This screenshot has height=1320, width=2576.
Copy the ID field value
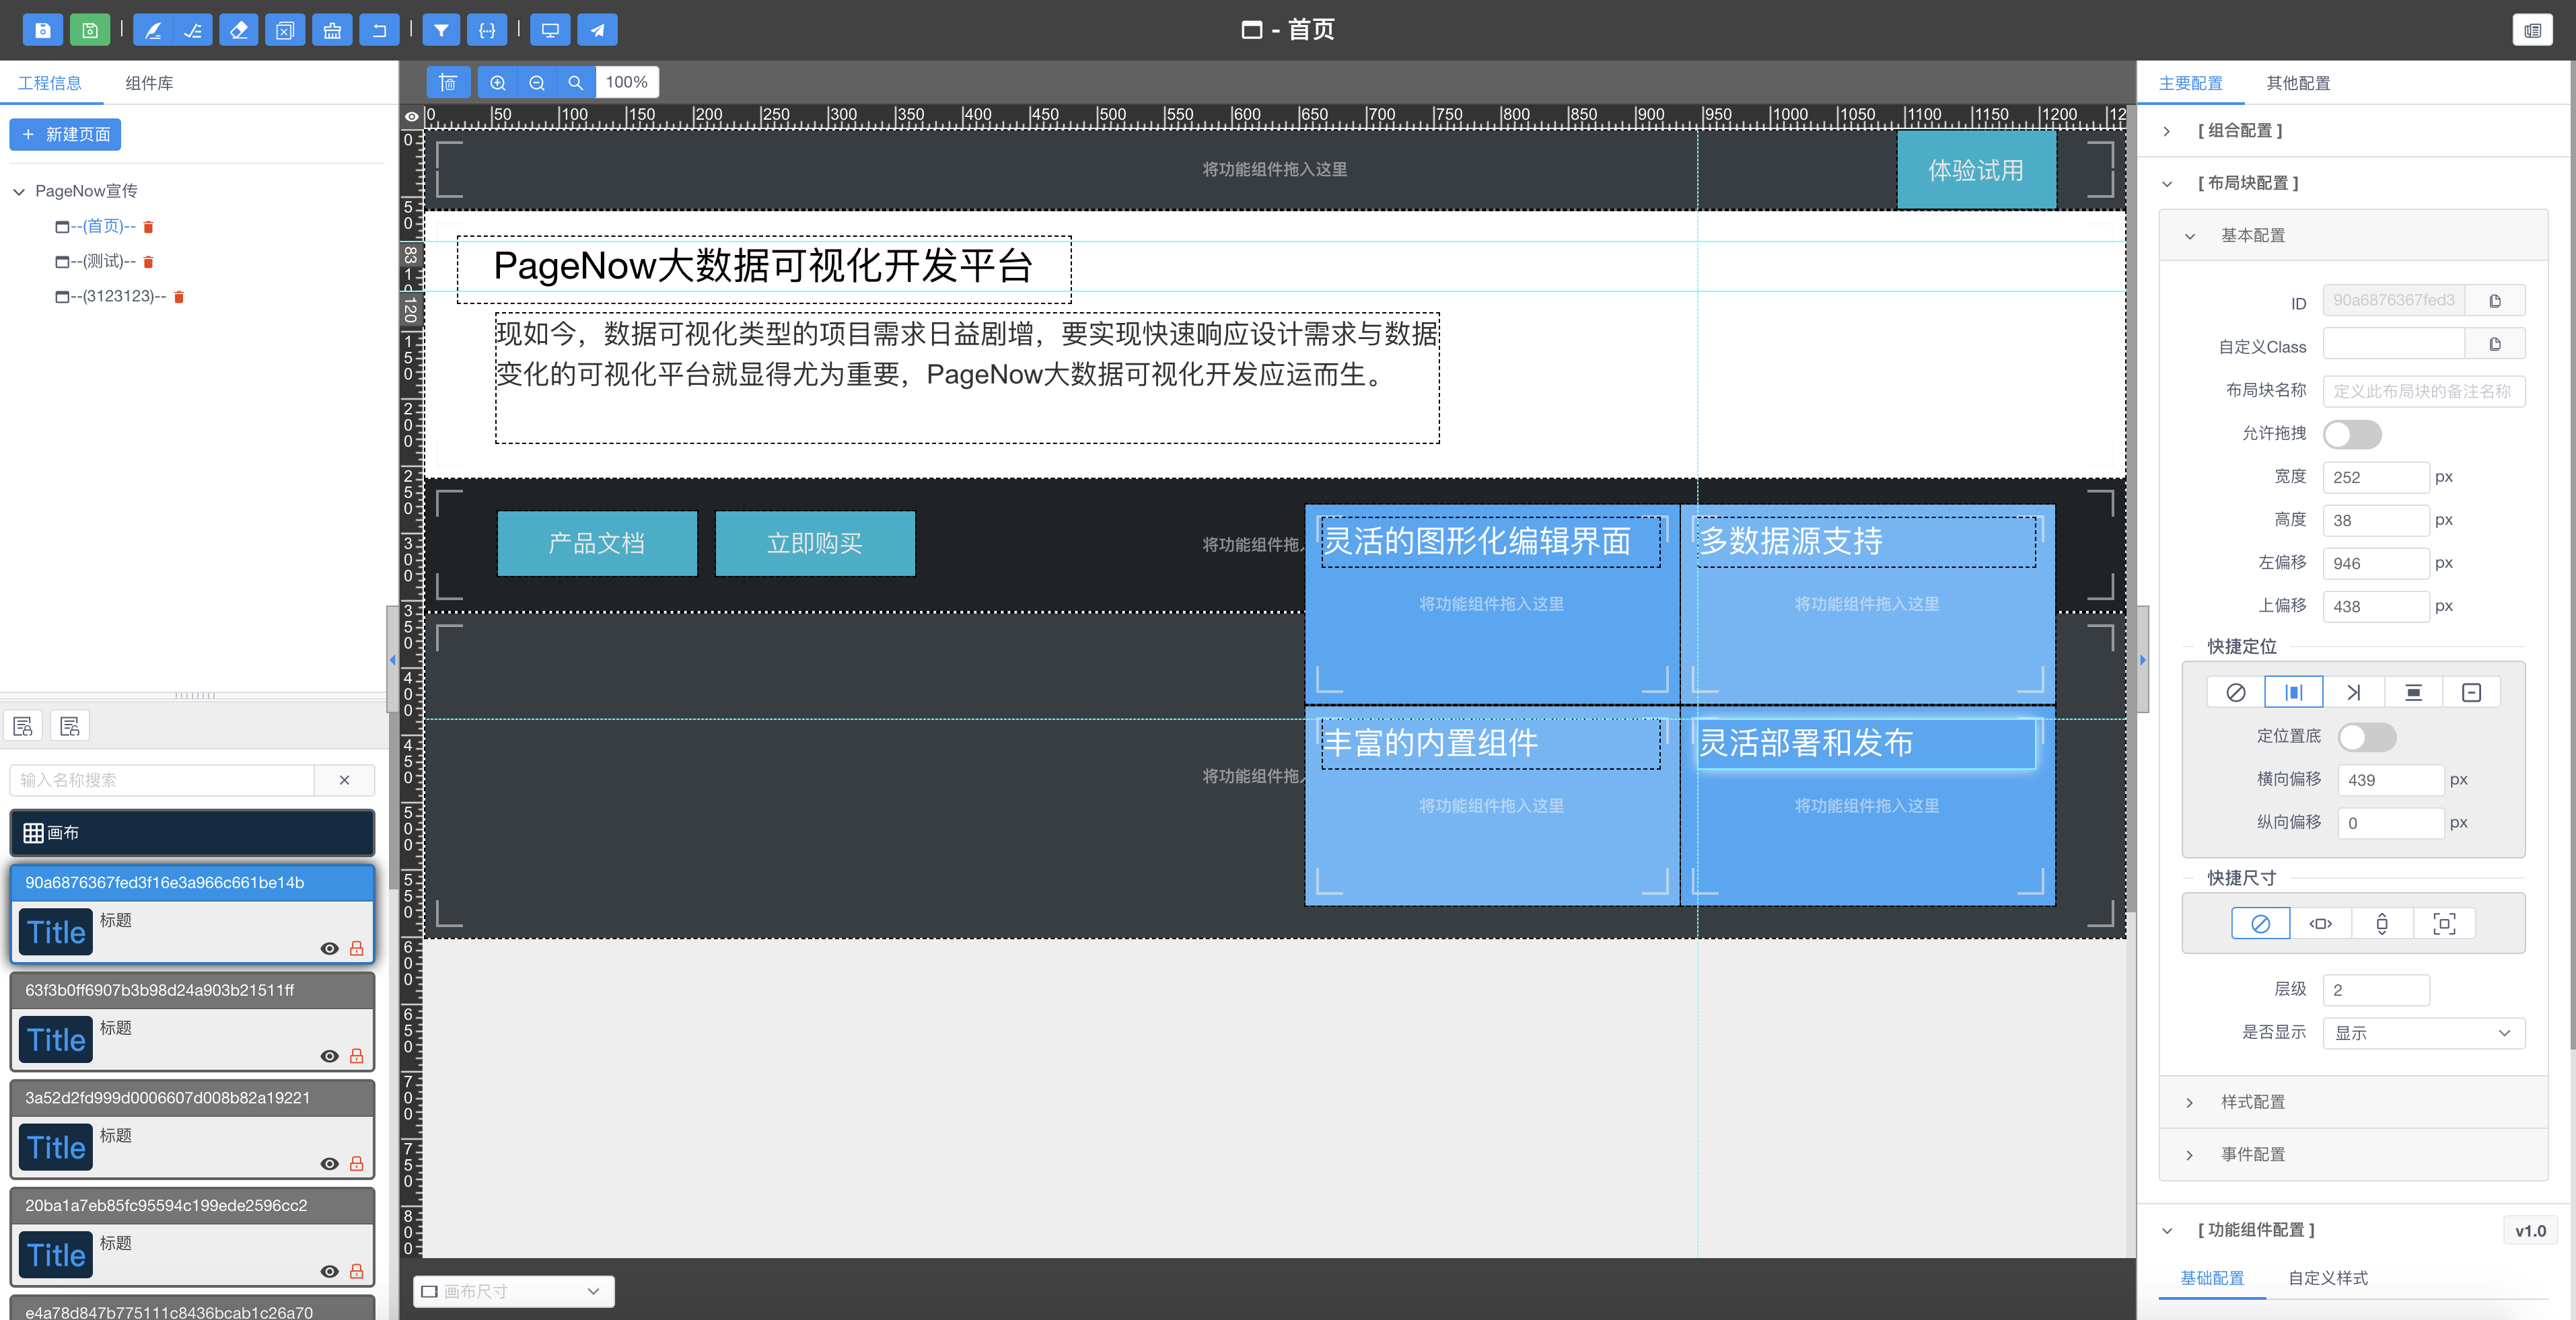coord(2495,300)
